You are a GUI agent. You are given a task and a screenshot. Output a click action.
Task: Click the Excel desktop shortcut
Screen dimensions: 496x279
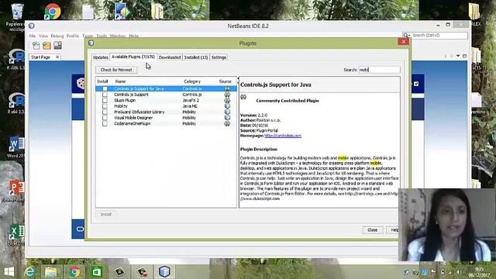(15, 235)
